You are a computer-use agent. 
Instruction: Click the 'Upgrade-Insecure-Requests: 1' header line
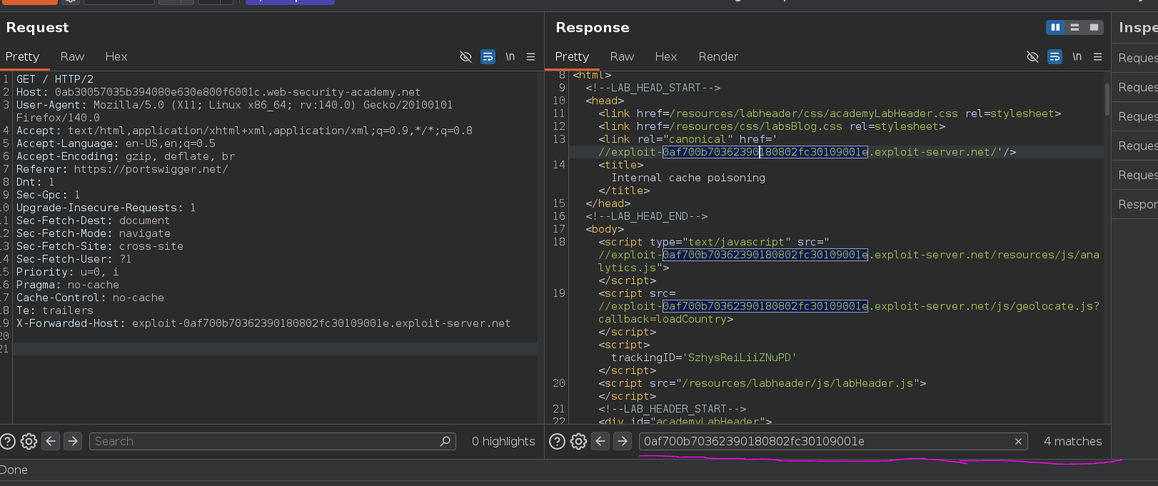point(106,208)
